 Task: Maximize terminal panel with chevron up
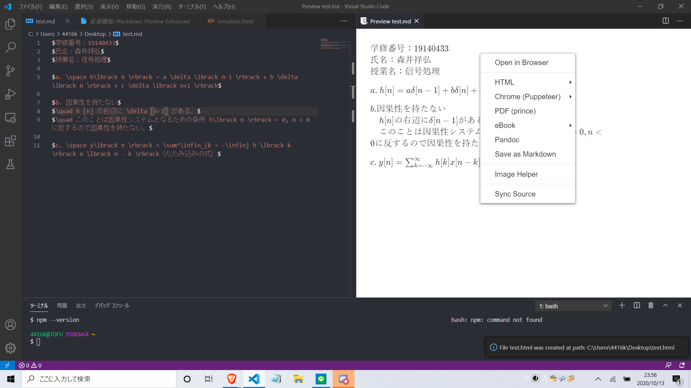coord(665,305)
